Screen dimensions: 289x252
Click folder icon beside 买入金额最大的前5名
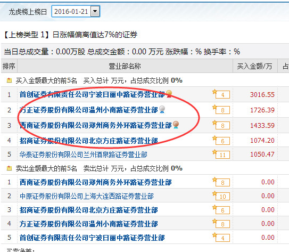[x=9, y=80]
